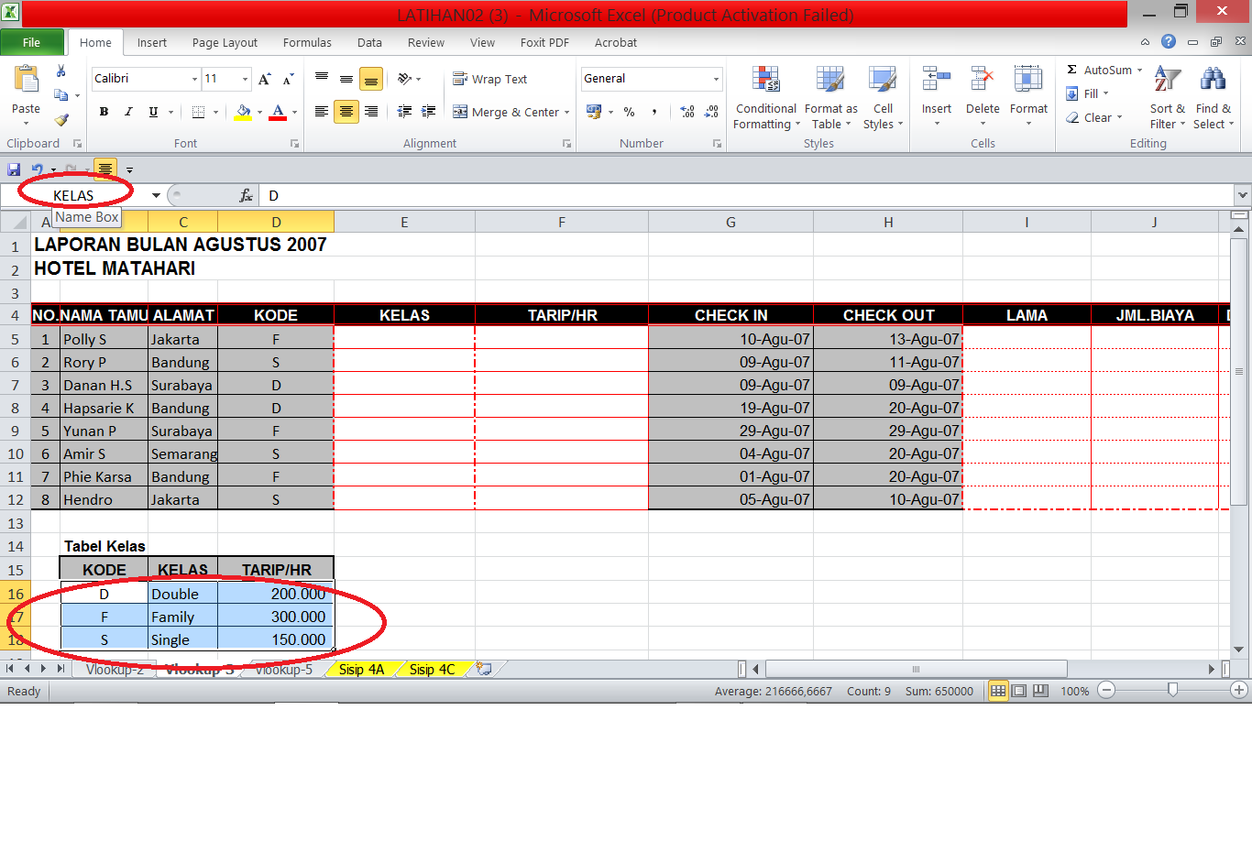This screenshot has width=1252, height=841.
Task: Apply the Borders icon
Action: (x=199, y=112)
